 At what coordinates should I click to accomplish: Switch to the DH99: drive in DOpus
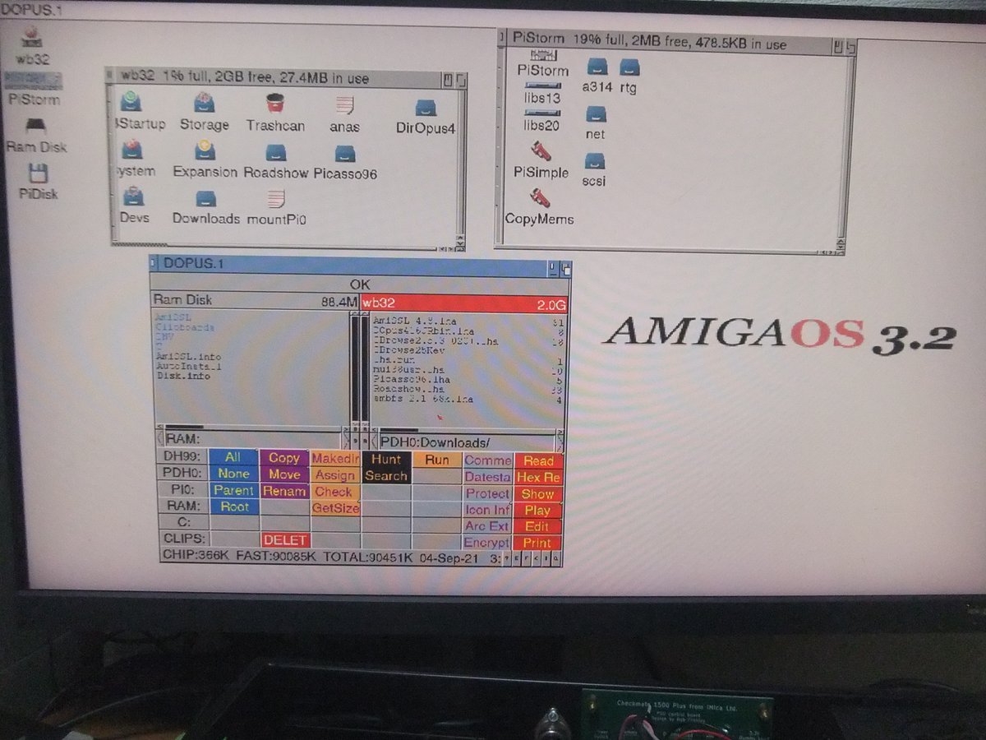click(182, 456)
